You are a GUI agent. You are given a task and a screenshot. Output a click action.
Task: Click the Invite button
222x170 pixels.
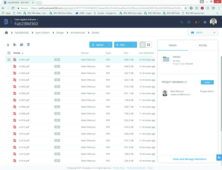pos(207,82)
